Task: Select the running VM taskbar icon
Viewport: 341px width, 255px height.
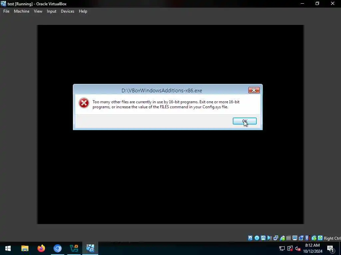Action: click(90, 248)
